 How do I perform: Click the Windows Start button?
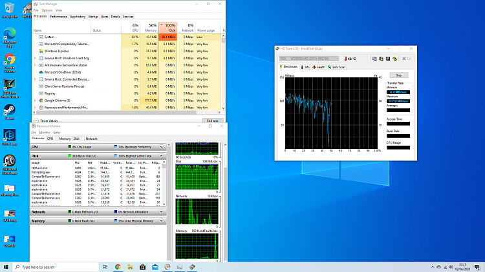coord(6,266)
